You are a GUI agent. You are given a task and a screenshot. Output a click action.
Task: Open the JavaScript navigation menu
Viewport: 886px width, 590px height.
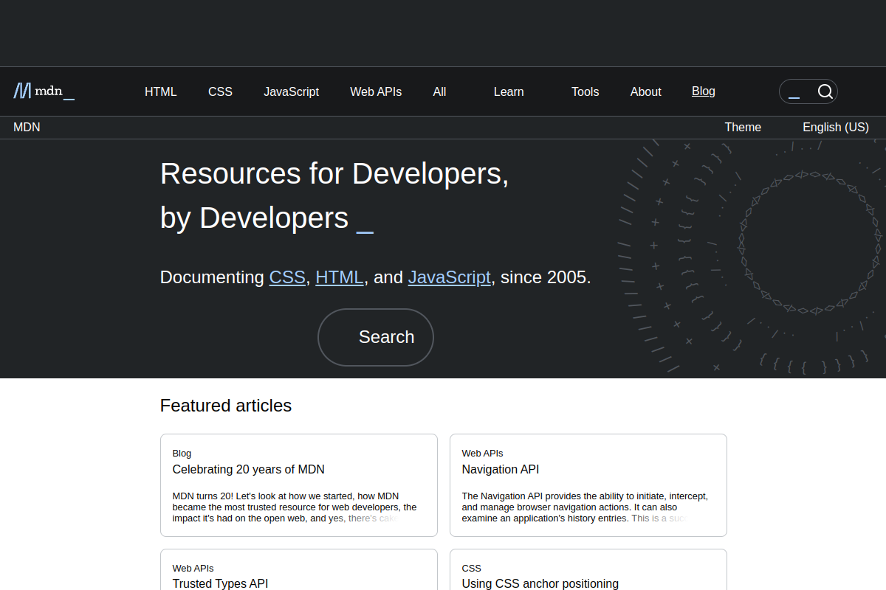[x=292, y=91]
